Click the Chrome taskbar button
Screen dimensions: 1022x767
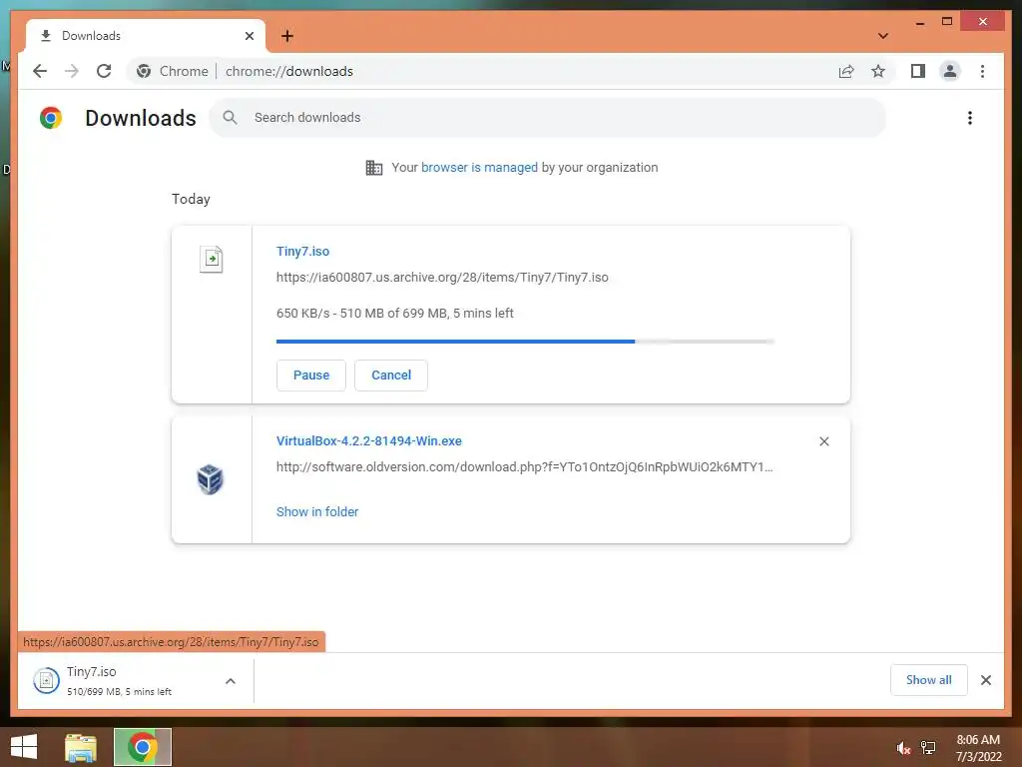(143, 747)
